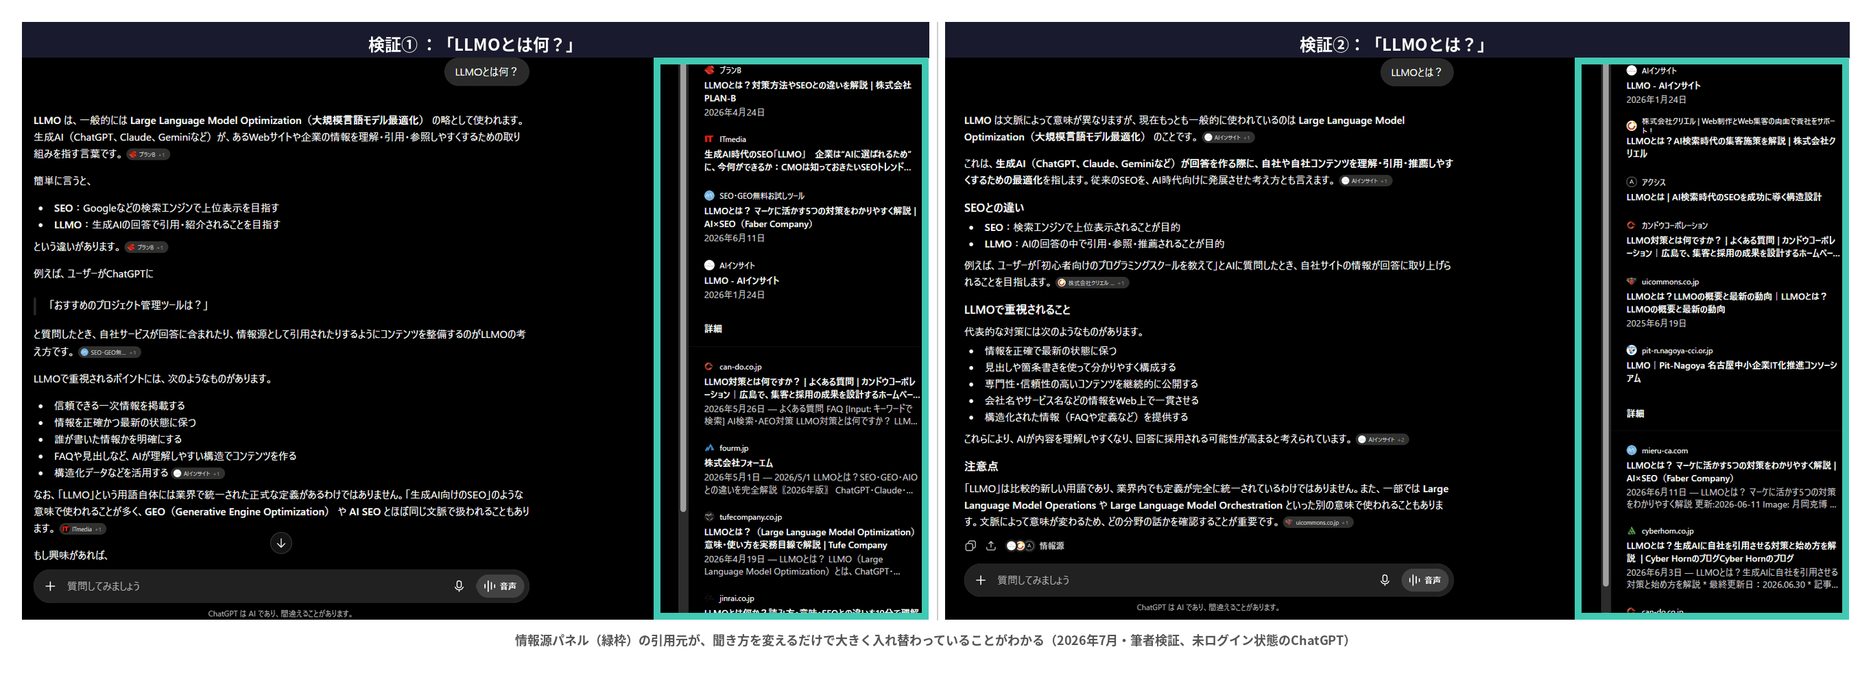Open Pit-Nagoya 名古屋中小企業IT化推進コンソーシアム link
Image resolution: width=1871 pixels, height=680 pixels.
point(1732,372)
